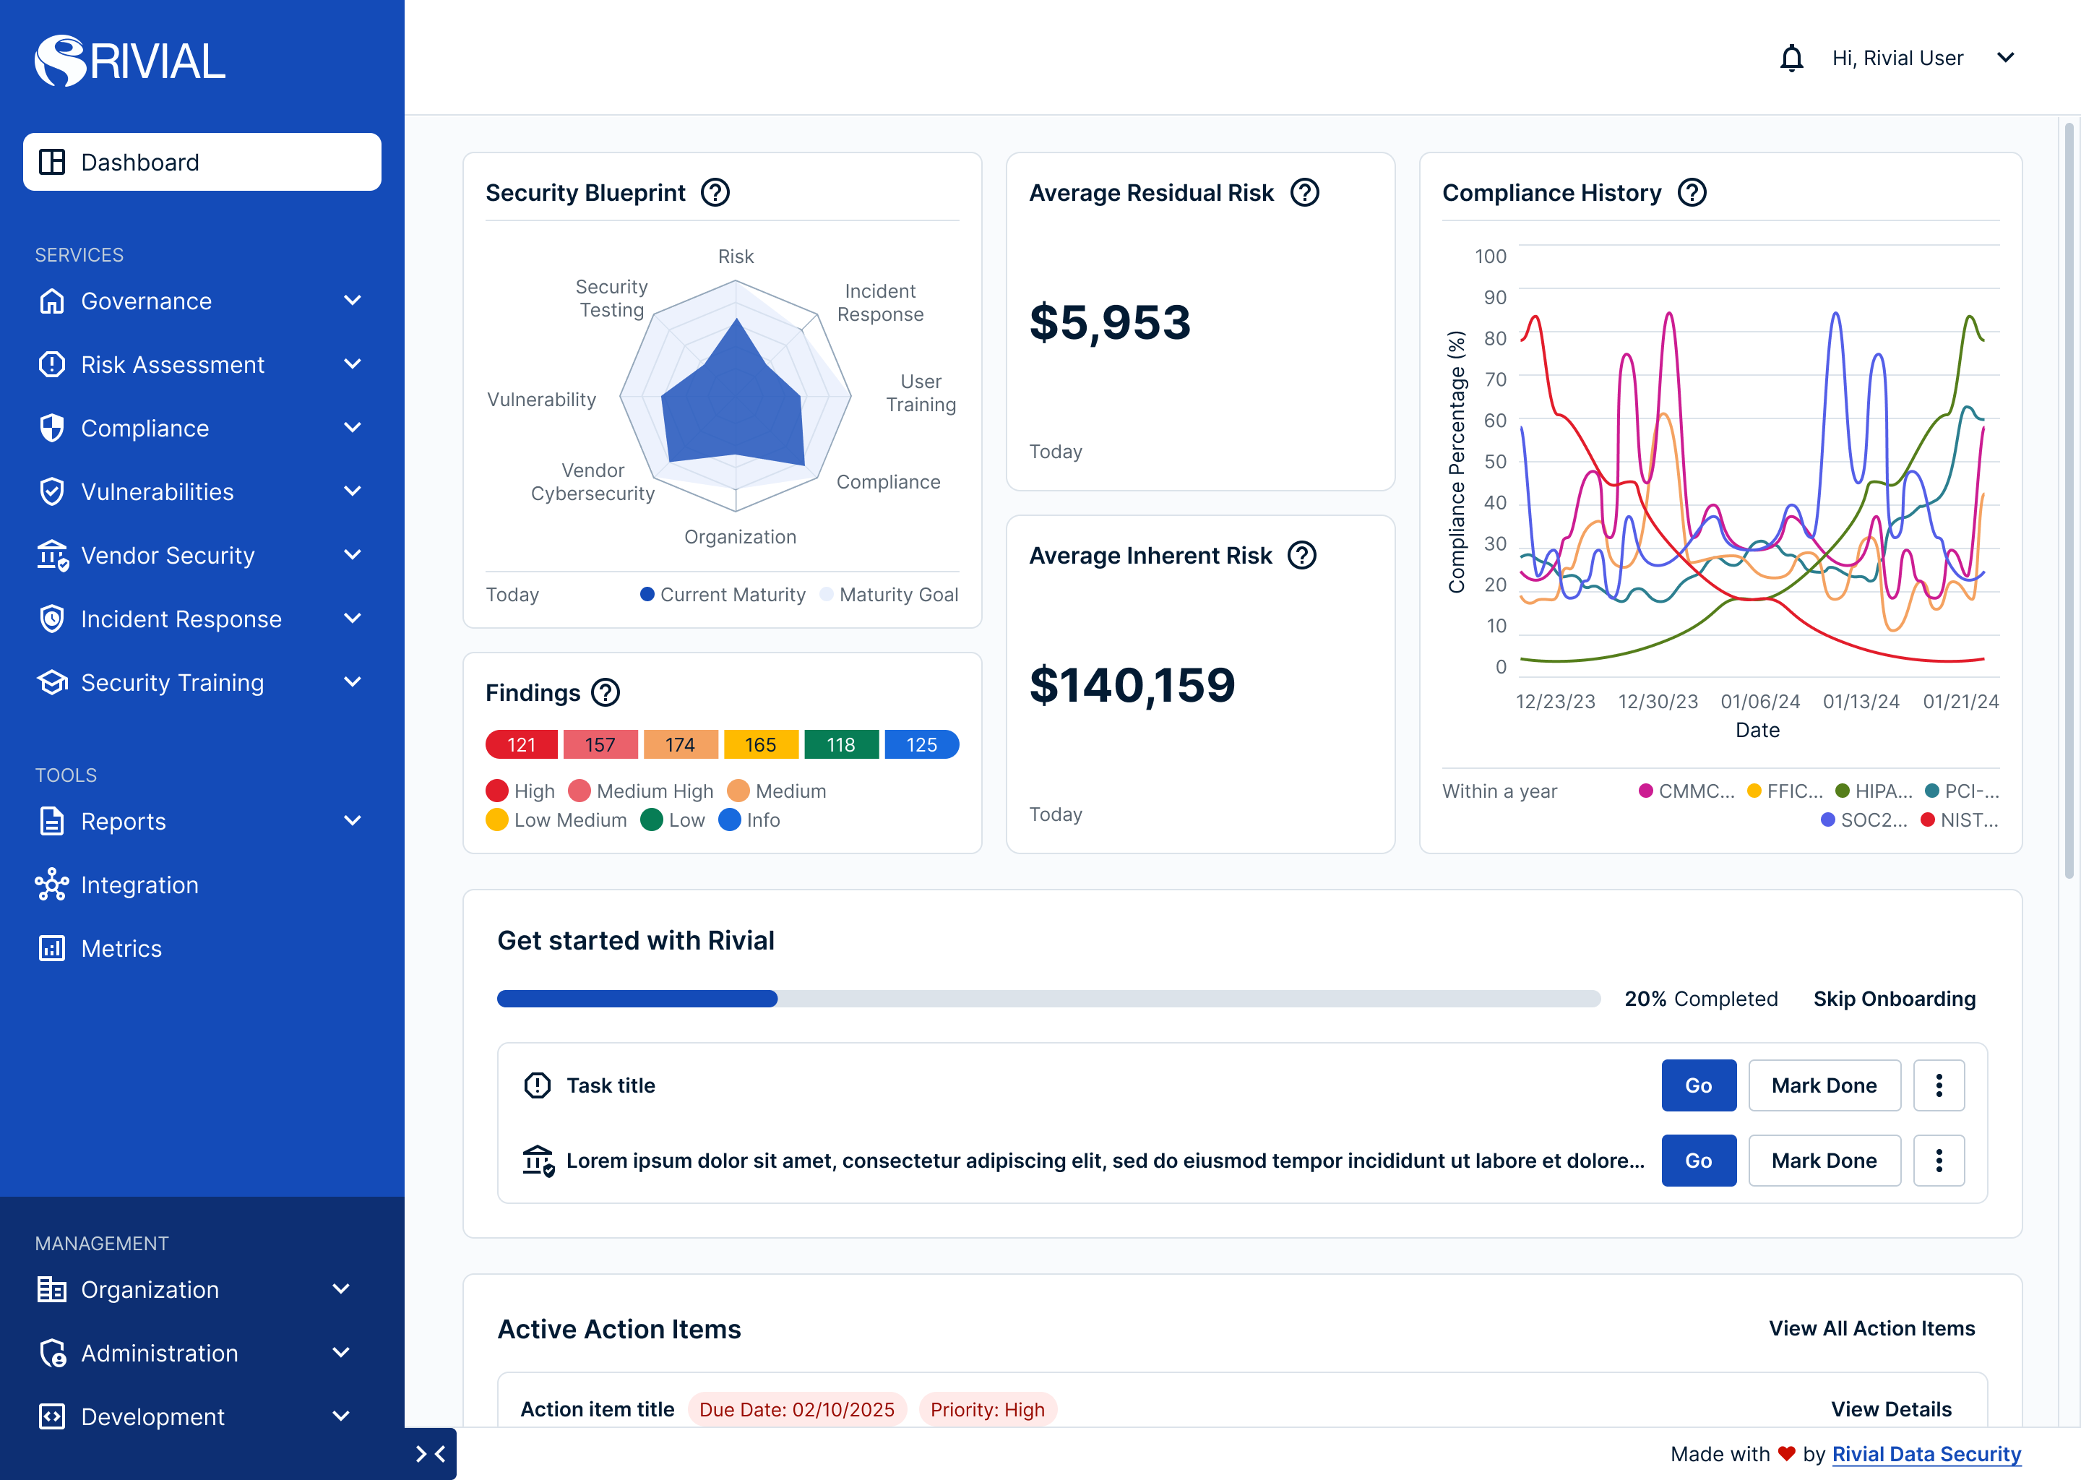Viewport: 2081px width, 1480px height.
Task: Open Security Blueprint help icon
Action: coord(715,193)
